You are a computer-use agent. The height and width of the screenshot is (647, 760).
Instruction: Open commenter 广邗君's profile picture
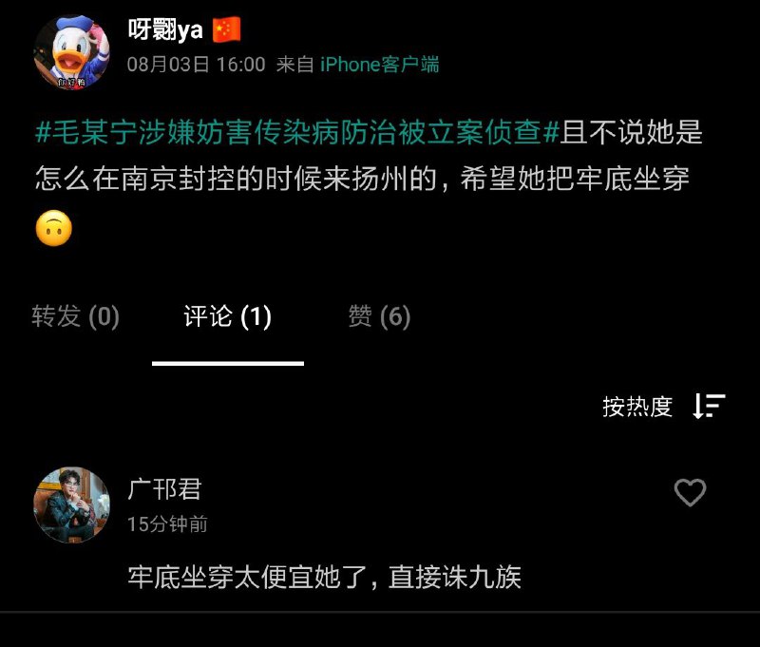click(71, 504)
